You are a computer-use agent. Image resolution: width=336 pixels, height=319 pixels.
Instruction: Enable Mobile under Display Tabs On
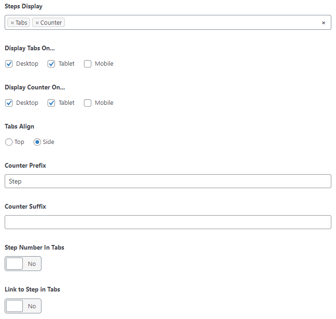coord(88,64)
